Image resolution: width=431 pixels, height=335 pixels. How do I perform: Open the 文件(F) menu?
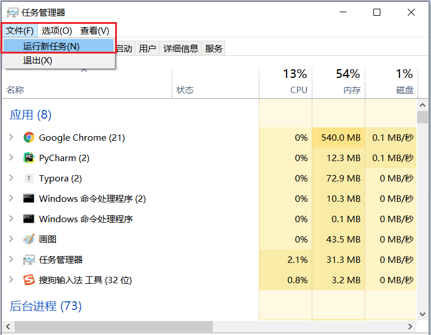pyautogui.click(x=20, y=30)
